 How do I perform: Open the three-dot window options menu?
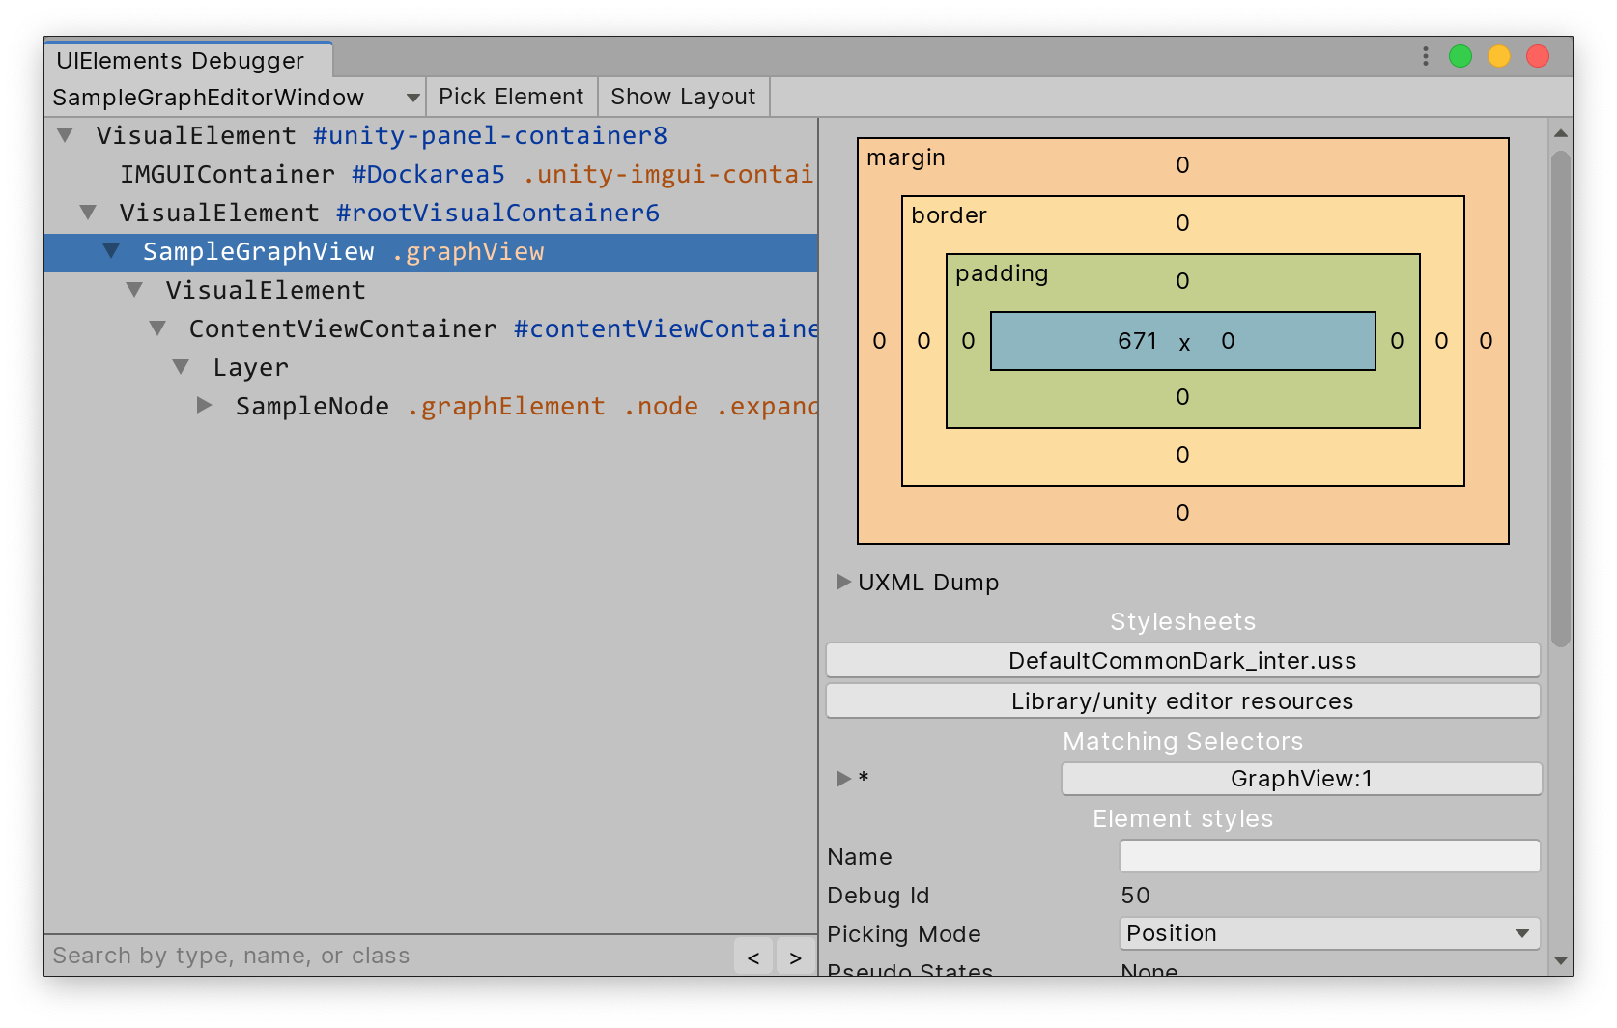click(1425, 57)
